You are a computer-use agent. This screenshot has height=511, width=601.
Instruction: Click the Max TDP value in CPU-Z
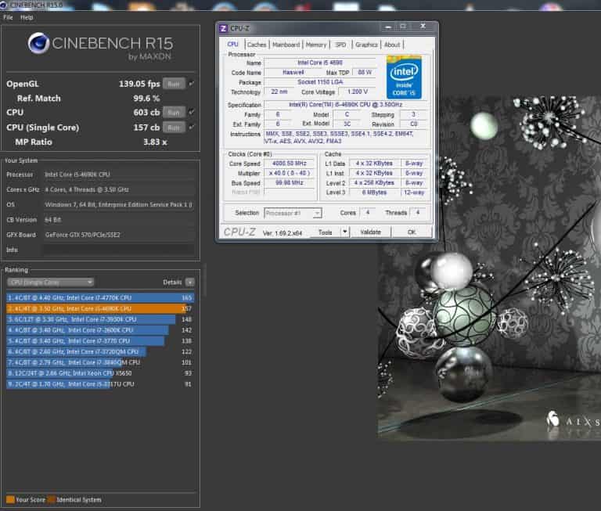tap(365, 73)
